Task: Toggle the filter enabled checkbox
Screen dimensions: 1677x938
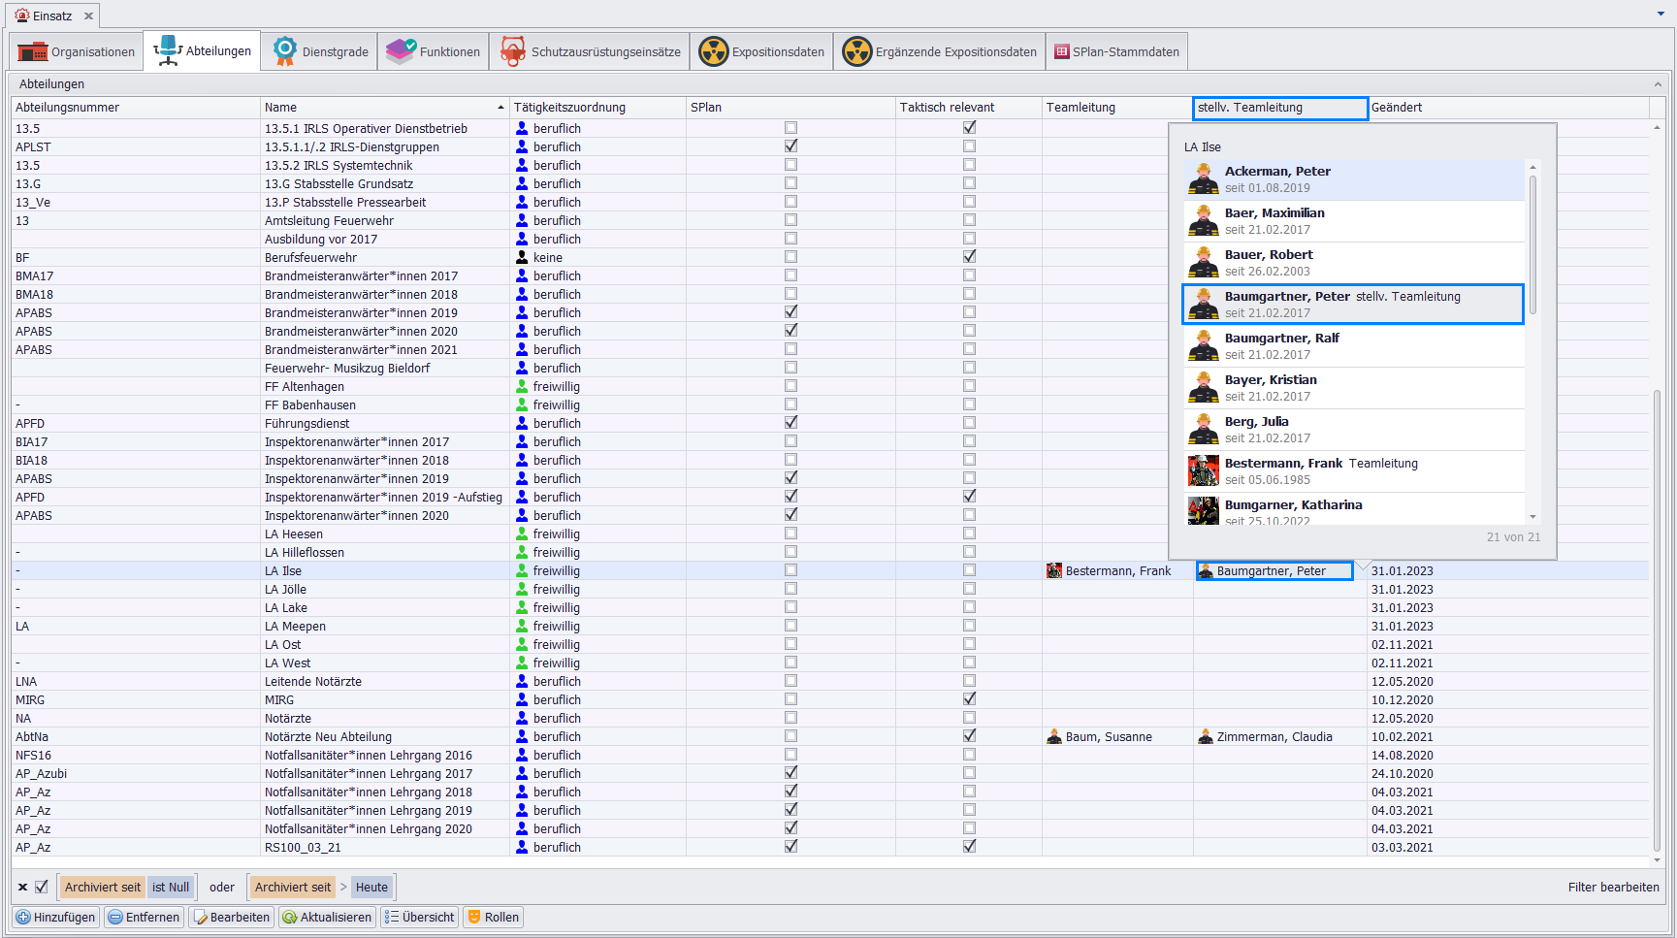Action: point(42,887)
